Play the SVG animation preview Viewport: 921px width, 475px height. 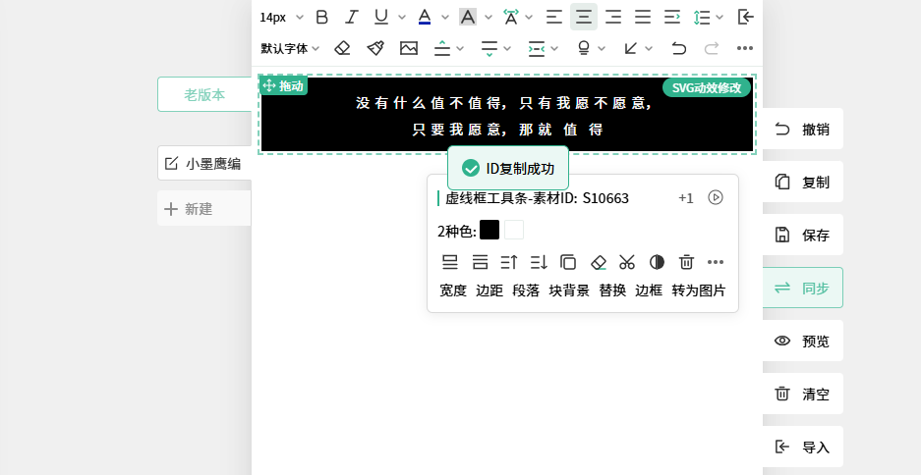click(x=716, y=197)
